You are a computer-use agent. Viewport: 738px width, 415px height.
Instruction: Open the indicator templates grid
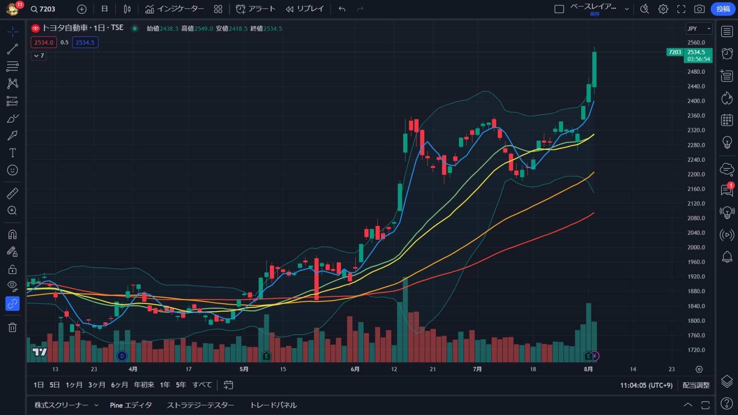218,9
